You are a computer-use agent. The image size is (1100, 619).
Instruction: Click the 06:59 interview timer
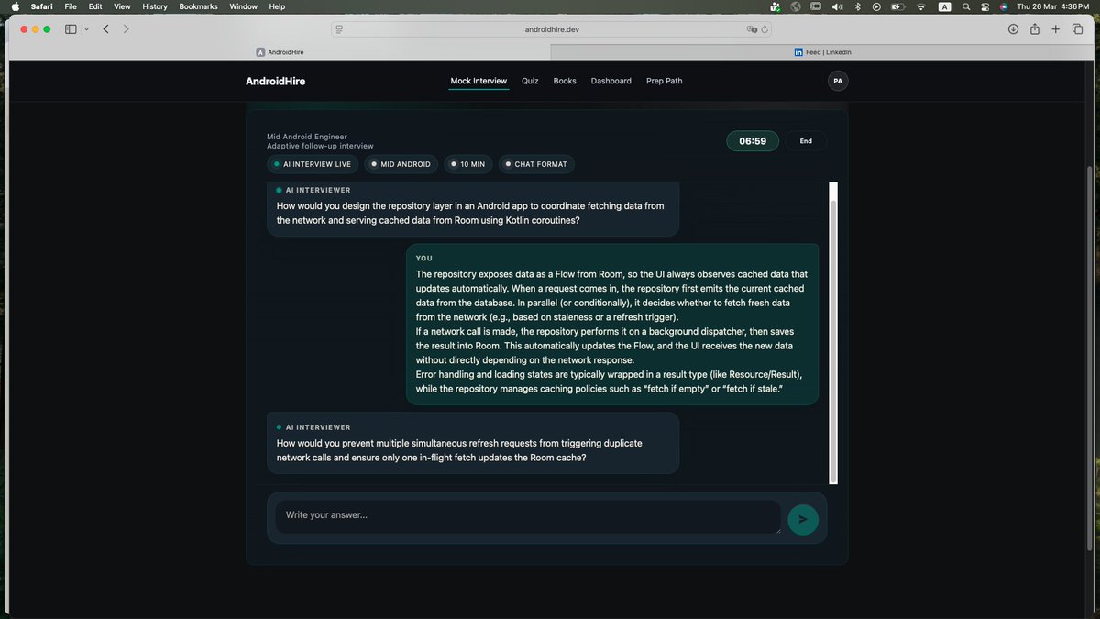[x=753, y=141]
